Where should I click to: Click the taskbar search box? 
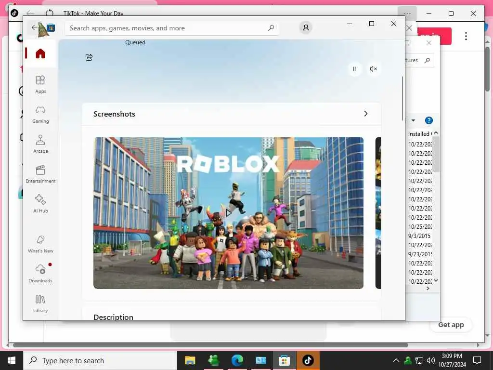pyautogui.click(x=100, y=360)
